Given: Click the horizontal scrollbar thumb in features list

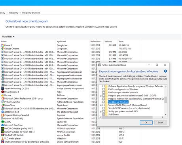Looking at the screenshot, I should coord(127,117).
